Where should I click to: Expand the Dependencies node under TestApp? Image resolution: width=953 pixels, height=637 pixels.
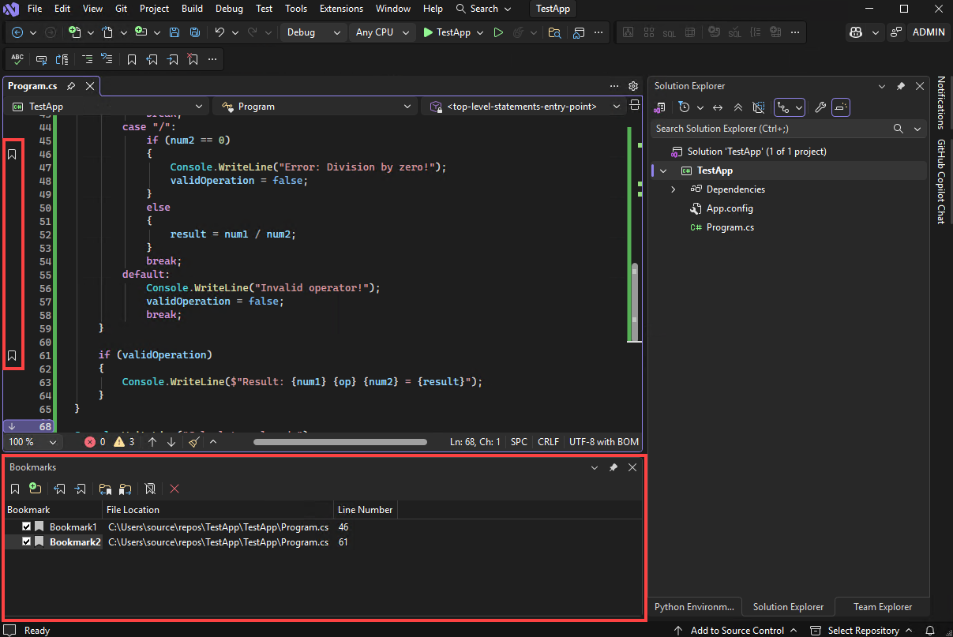click(673, 189)
